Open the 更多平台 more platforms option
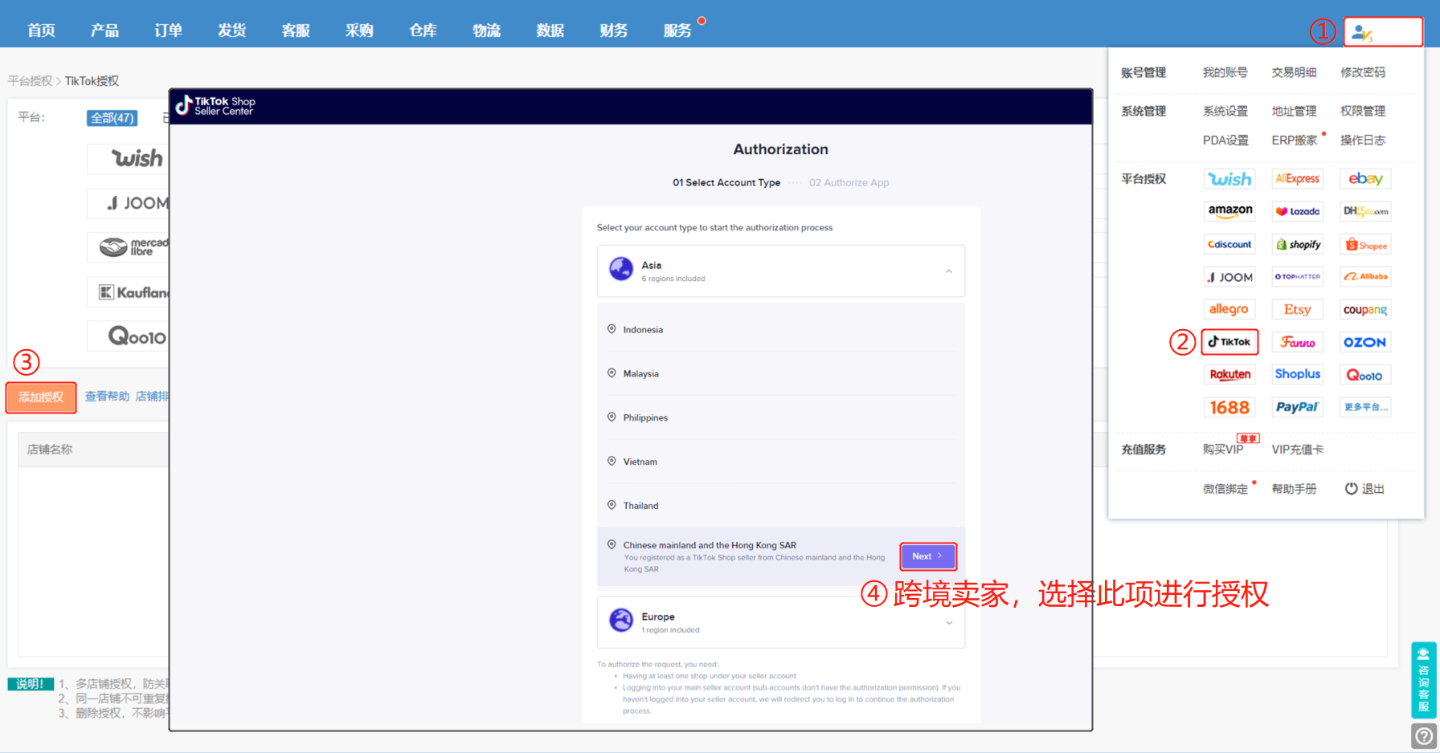 click(x=1365, y=407)
